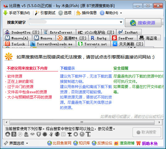This screenshot has height=149, width=166.
Task: Open 插件信息 puzzle-piece plugin info
Action: coord(86,13)
